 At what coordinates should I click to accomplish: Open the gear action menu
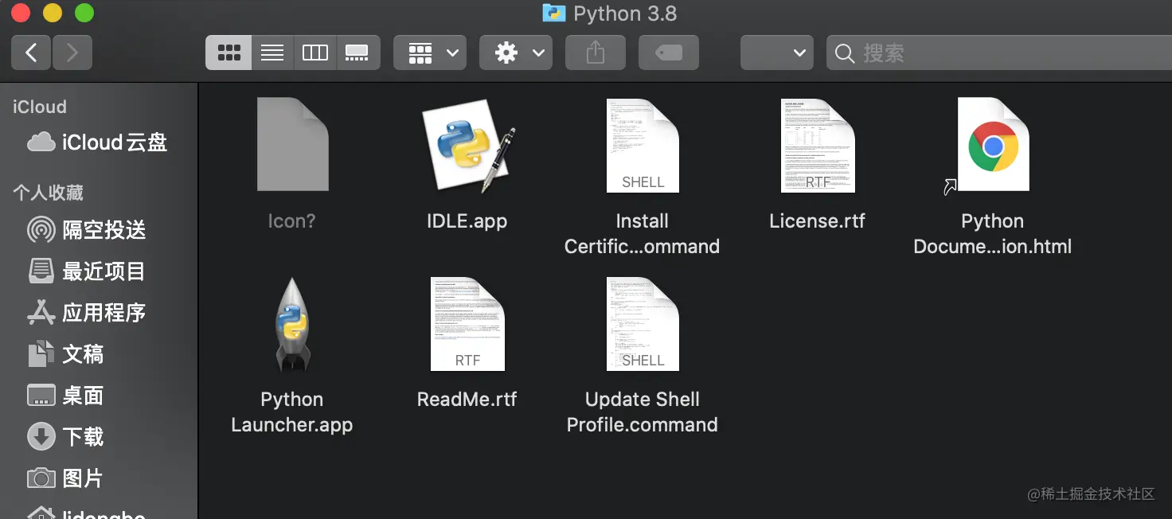(x=516, y=53)
